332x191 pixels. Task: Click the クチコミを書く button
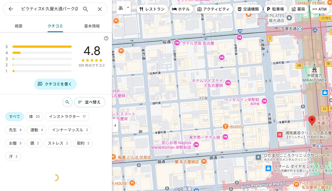(55, 84)
